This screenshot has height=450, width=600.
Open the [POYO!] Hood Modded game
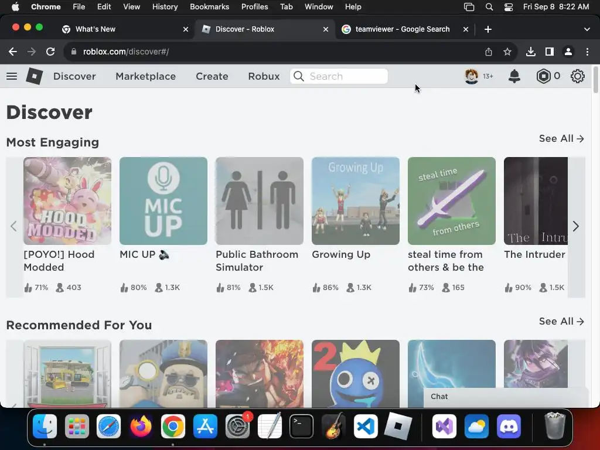[67, 201]
